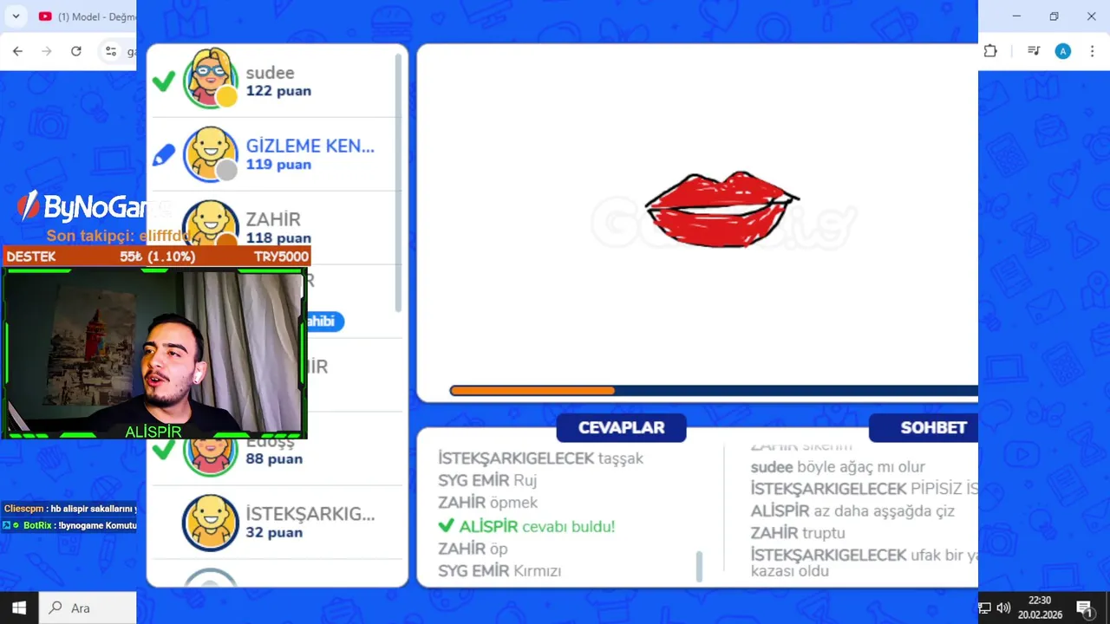Open the Windows Start menu

[19, 608]
